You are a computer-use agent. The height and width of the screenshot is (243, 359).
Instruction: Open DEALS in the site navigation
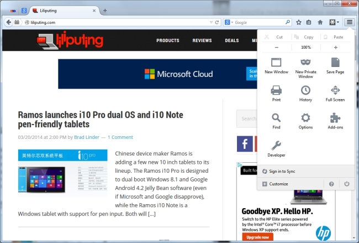(232, 40)
